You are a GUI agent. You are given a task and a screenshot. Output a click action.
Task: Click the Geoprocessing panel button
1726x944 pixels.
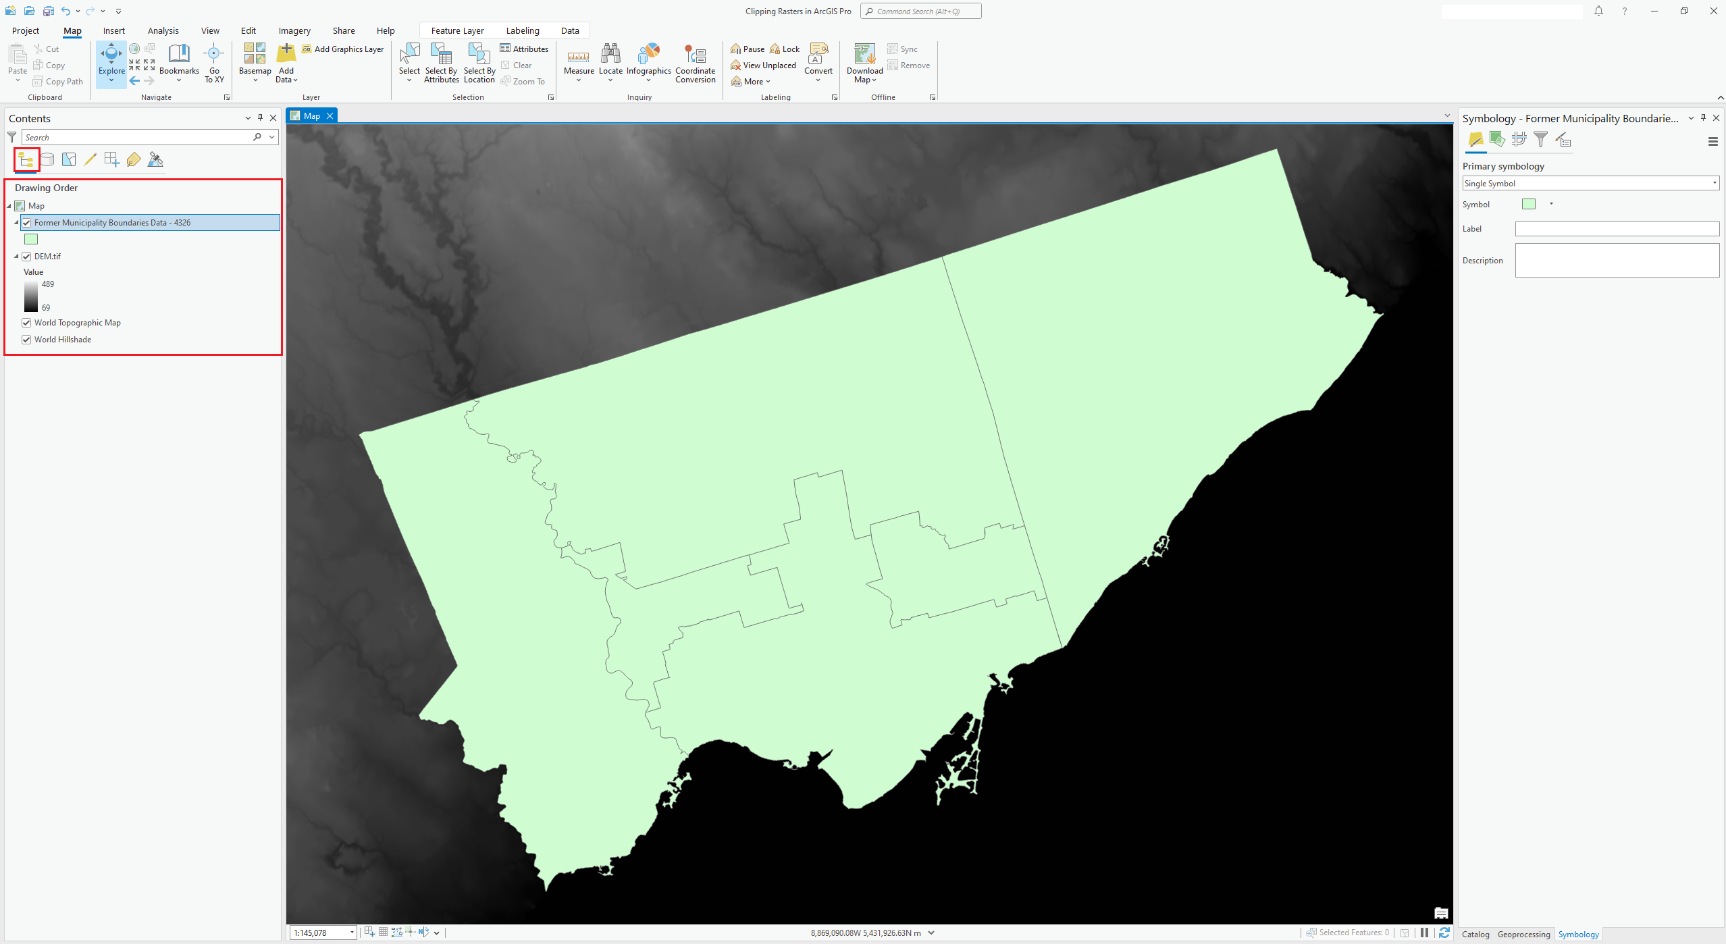(1524, 933)
